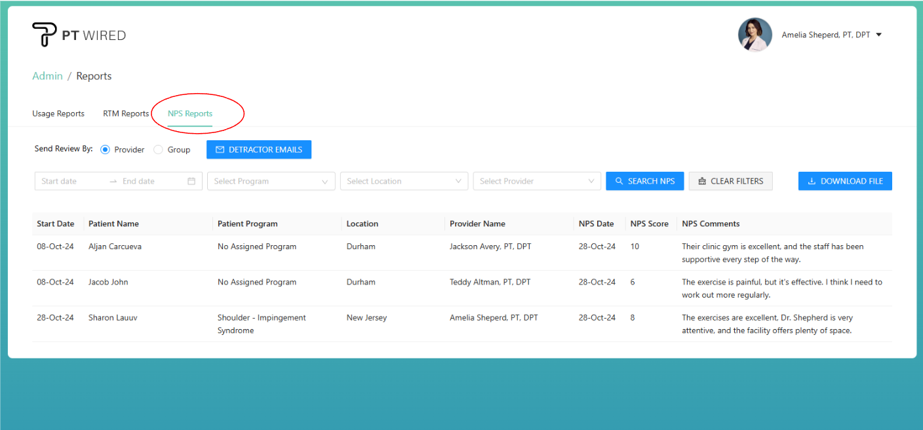Switch to the Usage Reports tab
923x430 pixels.
pyautogui.click(x=58, y=113)
